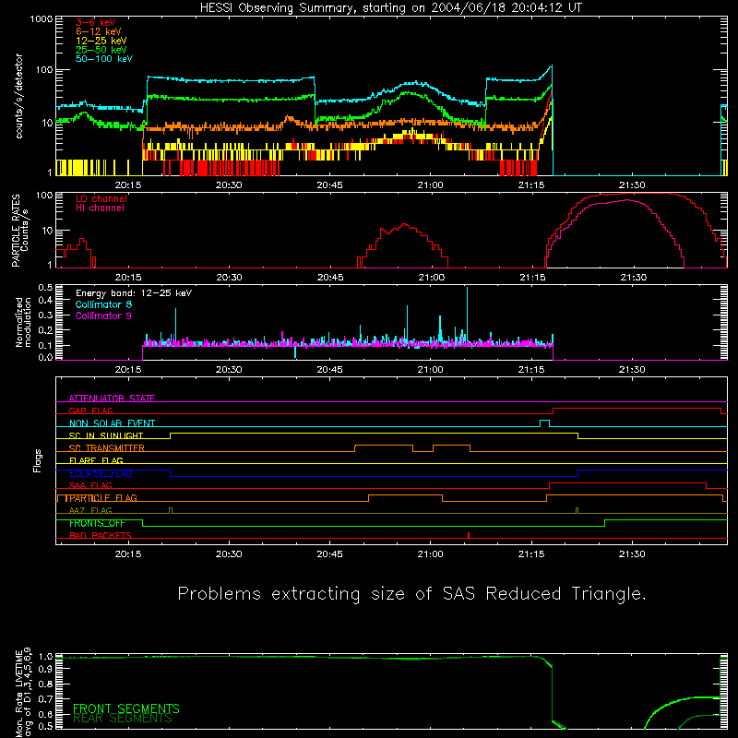The image size is (738, 738).
Task: Select the GAP_FLAG label
Action: 90,411
